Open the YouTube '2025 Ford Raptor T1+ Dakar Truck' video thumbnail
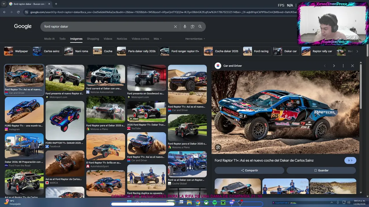This screenshot has width=369, height=207. coord(146,112)
